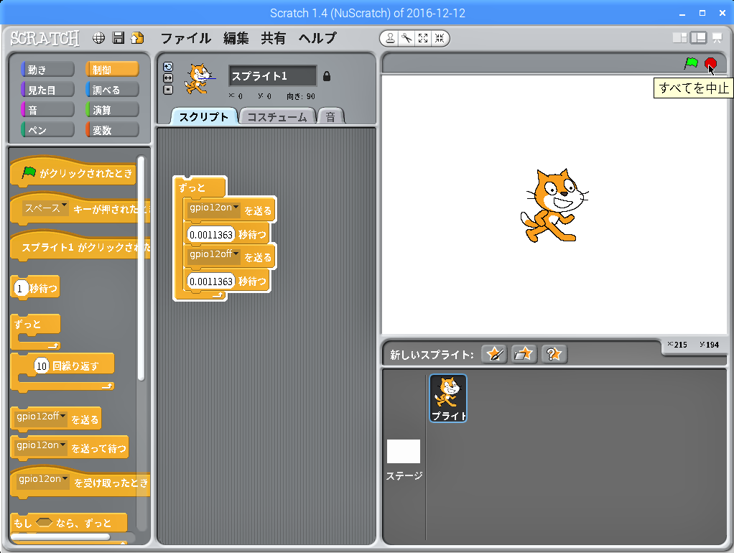
Task: Click the ずっと block in the script area
Action: (x=200, y=187)
